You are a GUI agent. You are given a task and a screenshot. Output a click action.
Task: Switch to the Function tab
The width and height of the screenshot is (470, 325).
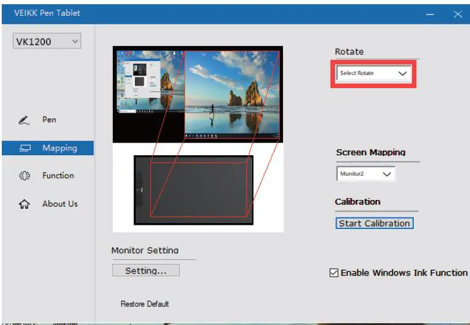click(58, 176)
